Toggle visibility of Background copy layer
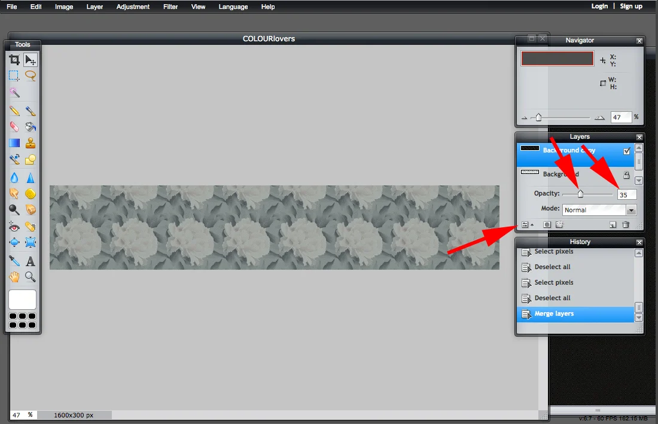The width and height of the screenshot is (658, 424). click(x=626, y=151)
